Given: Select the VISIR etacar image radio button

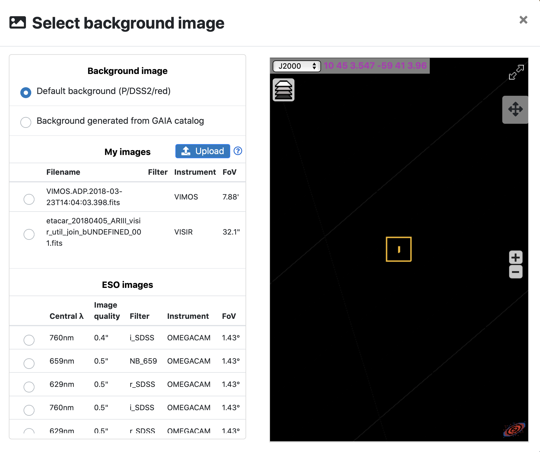Looking at the screenshot, I should (x=29, y=234).
